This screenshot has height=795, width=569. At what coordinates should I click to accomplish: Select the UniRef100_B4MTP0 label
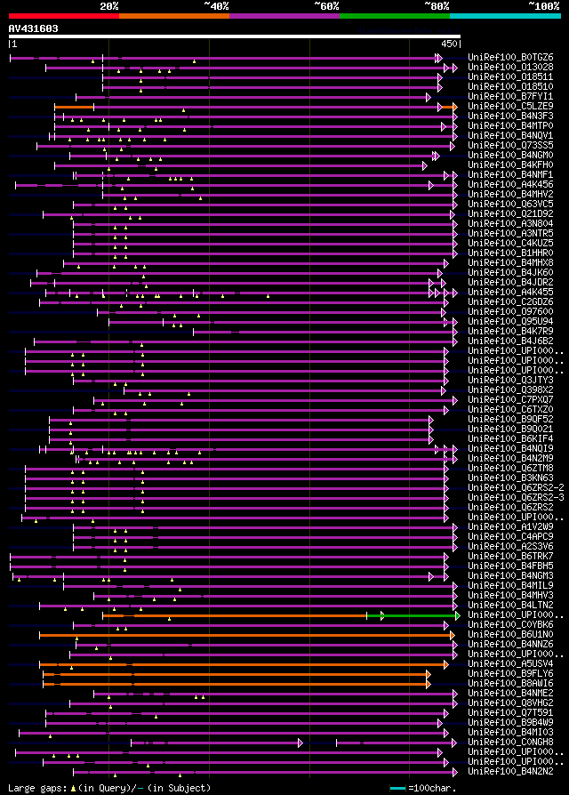click(510, 125)
